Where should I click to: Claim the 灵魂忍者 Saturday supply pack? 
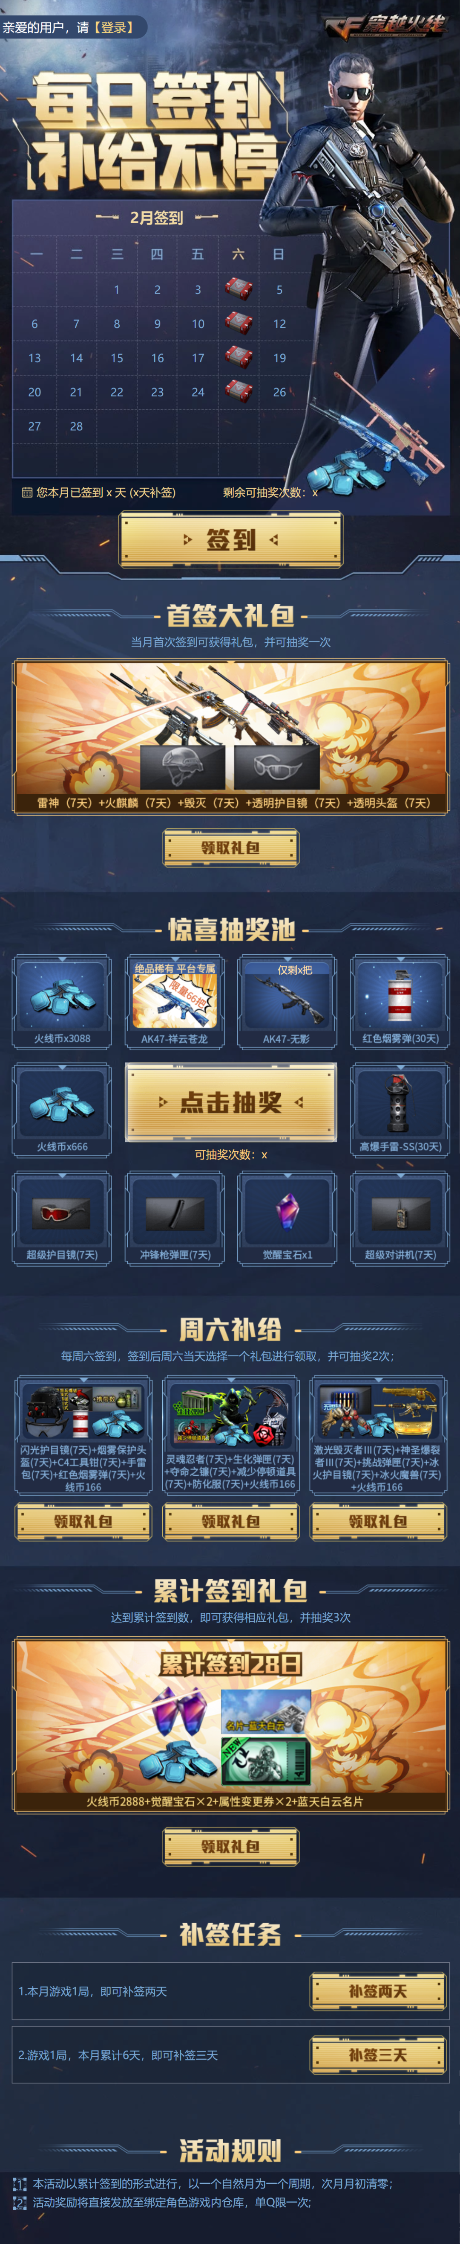[x=230, y=1521]
